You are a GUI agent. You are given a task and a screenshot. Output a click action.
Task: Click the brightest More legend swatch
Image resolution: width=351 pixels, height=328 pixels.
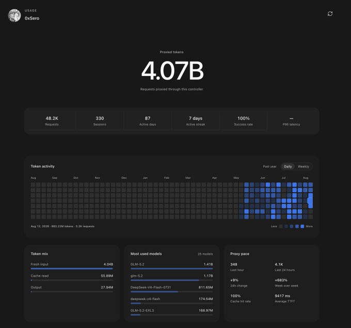tap(302, 226)
